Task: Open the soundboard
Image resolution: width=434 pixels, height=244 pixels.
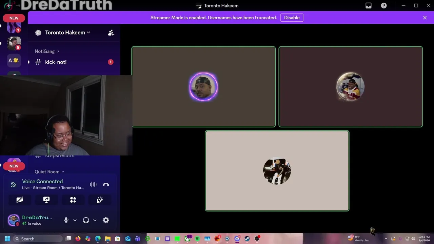Action: pos(100,200)
